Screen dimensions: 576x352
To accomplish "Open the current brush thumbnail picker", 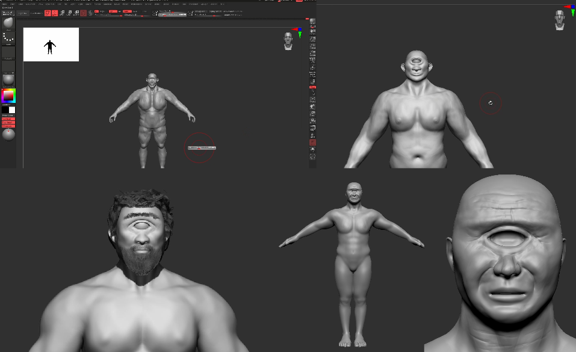I will tap(8, 23).
